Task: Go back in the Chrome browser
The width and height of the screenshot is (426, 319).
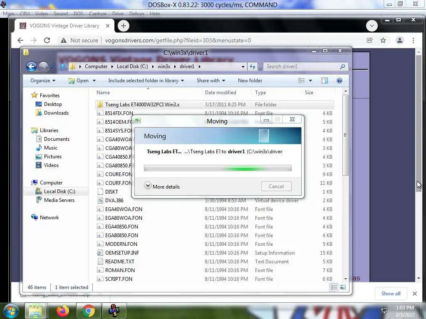Action: (20, 40)
